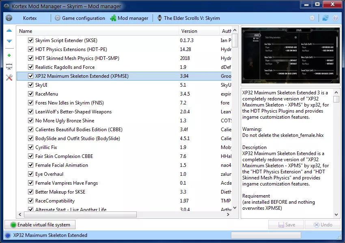
Task: Add a new mod with green plus
Action: (9, 55)
